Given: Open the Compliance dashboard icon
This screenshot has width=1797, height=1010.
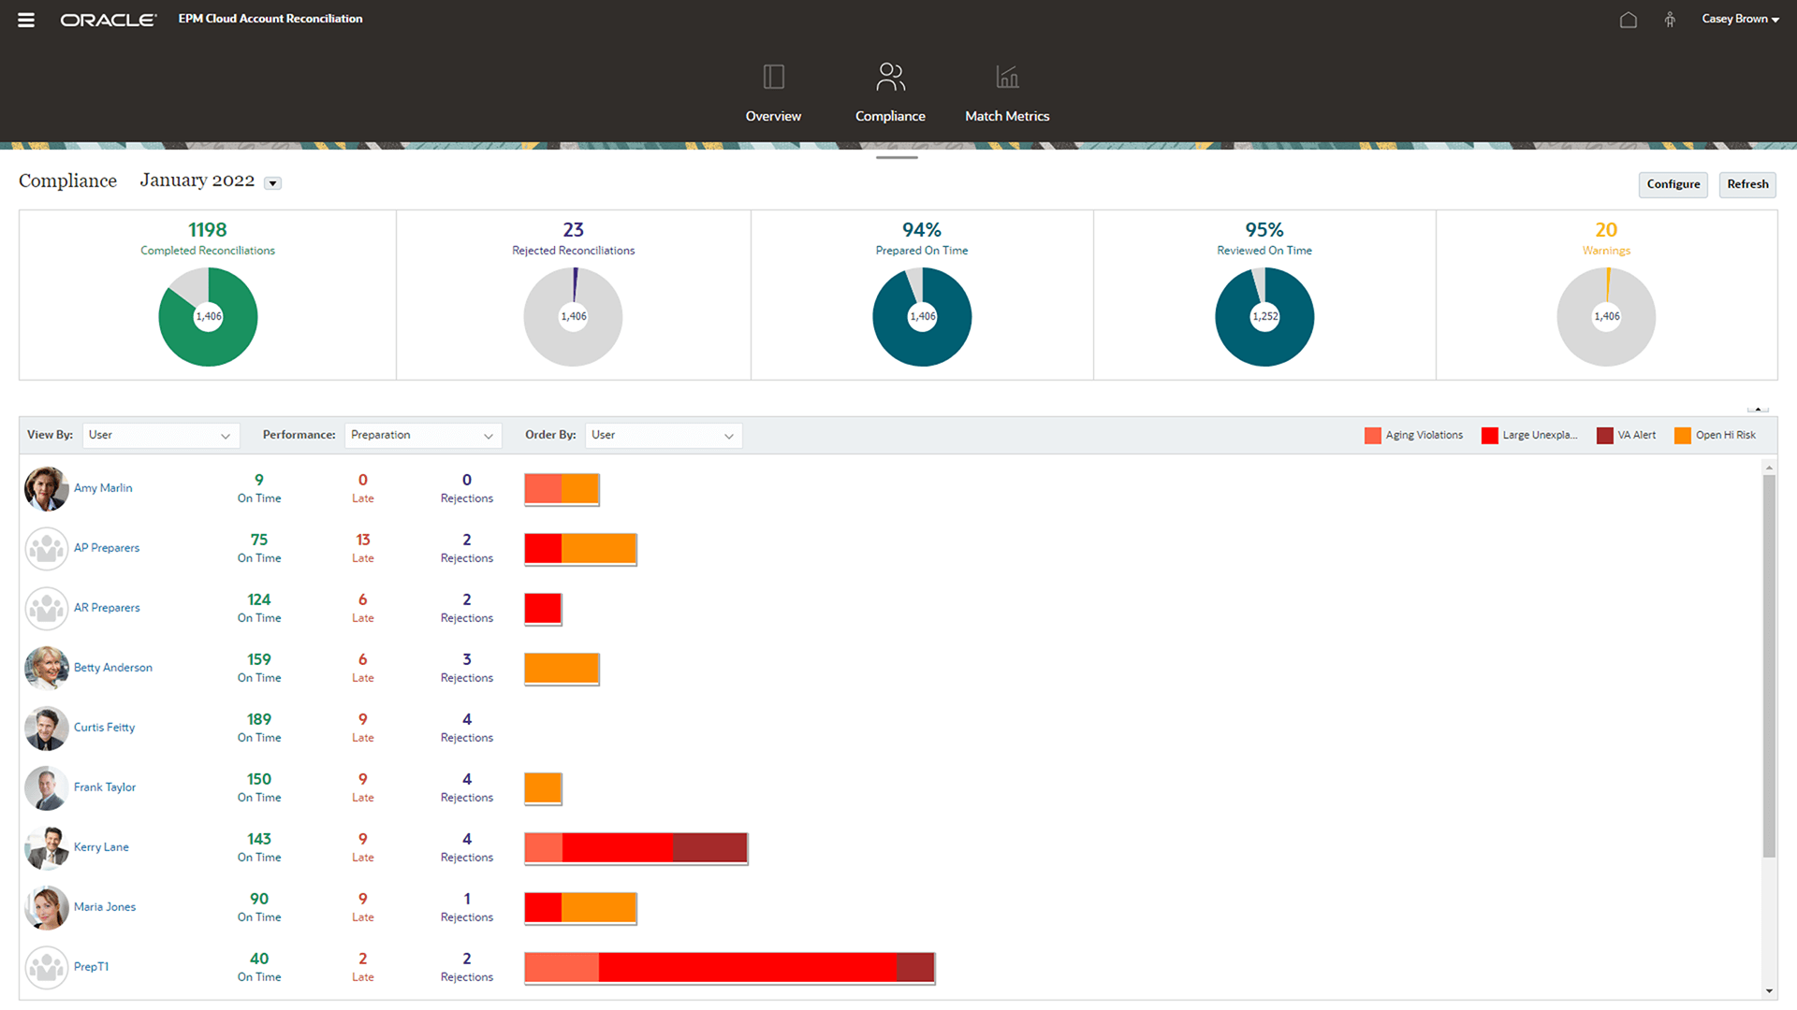Looking at the screenshot, I should (x=889, y=89).
